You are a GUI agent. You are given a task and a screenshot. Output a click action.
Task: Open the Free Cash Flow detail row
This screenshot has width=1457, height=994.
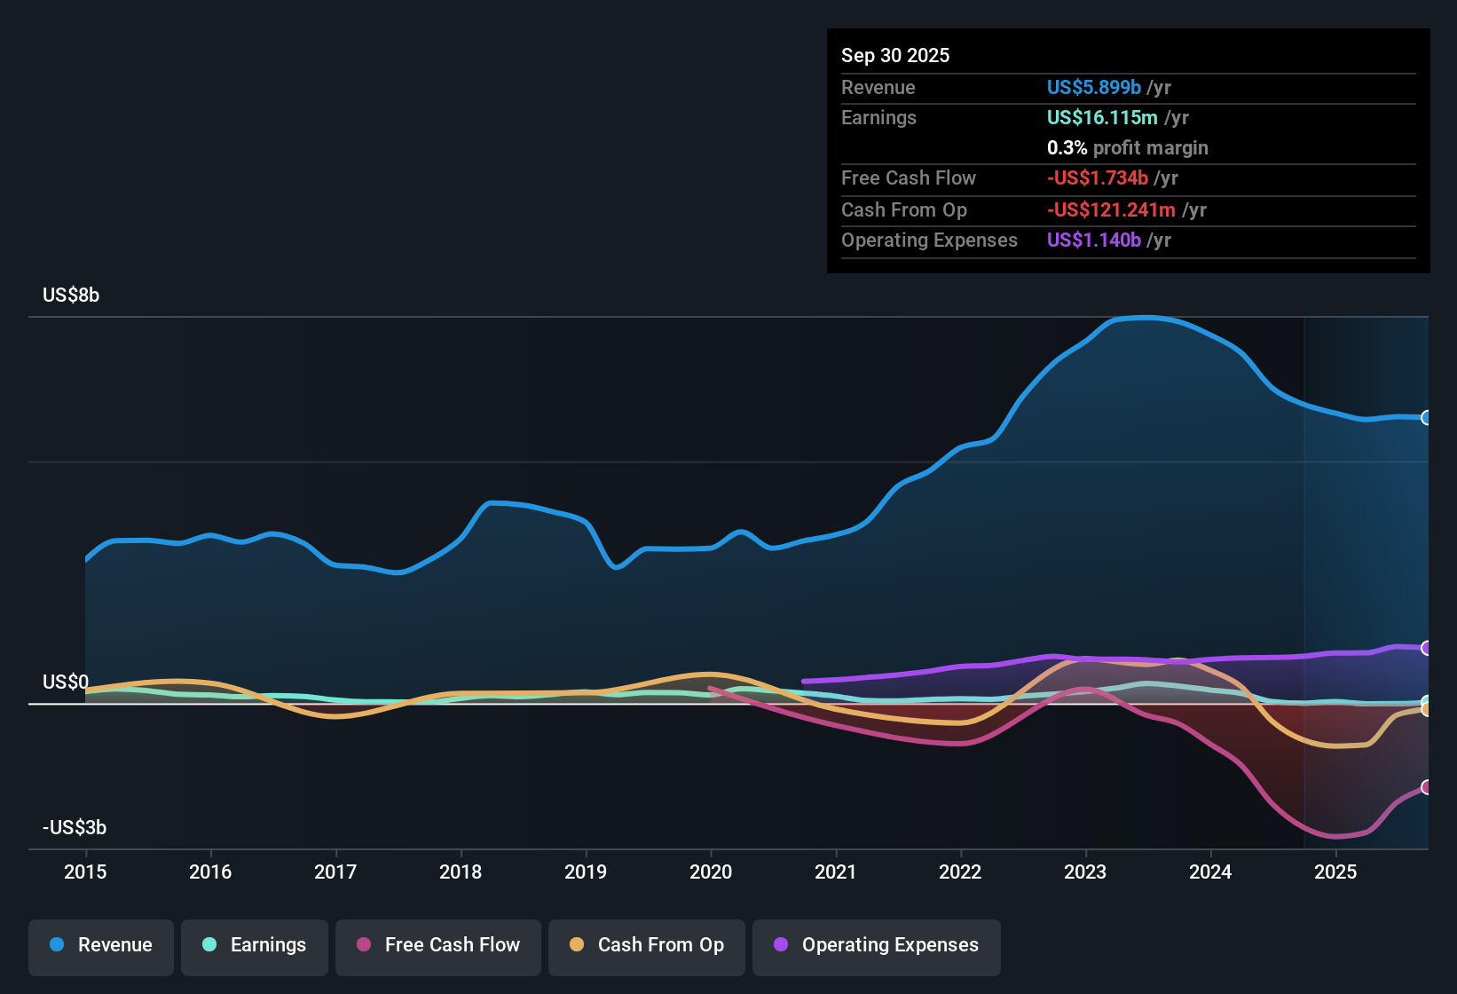[x=909, y=178]
